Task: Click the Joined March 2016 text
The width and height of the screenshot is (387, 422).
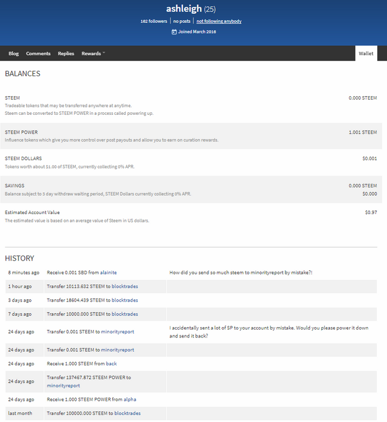Action: (x=197, y=32)
